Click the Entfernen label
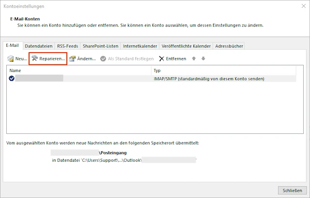The height and width of the screenshot is (198, 310). click(176, 59)
